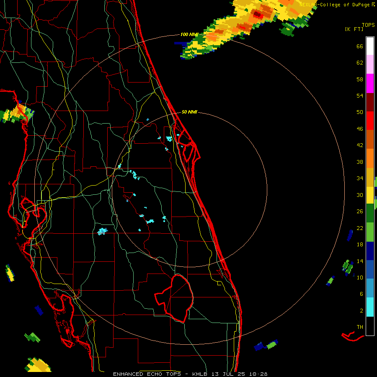Click the Lake Okeechobee outline
Image resolution: width=377 pixels, height=377 pixels.
(175, 298)
